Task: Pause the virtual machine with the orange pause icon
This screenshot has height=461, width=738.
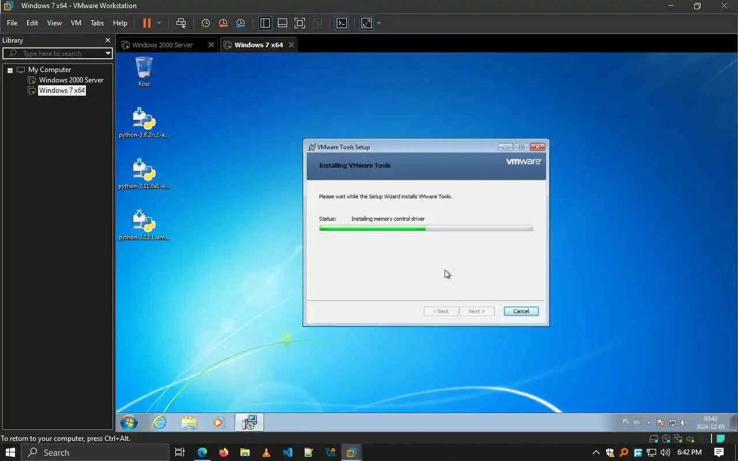Action: tap(146, 23)
